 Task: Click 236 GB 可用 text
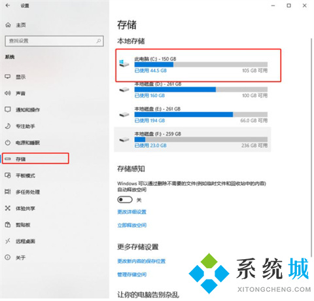tap(254, 145)
